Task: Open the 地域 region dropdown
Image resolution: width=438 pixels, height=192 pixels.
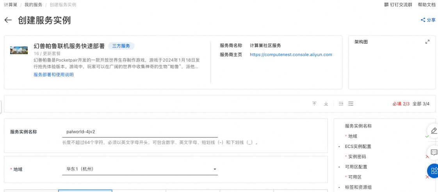Action: [x=140, y=169]
